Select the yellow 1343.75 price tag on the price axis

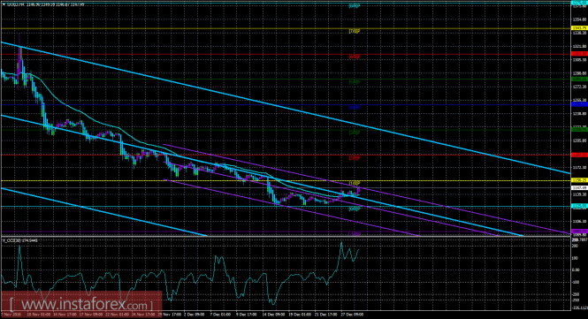tap(578, 28)
